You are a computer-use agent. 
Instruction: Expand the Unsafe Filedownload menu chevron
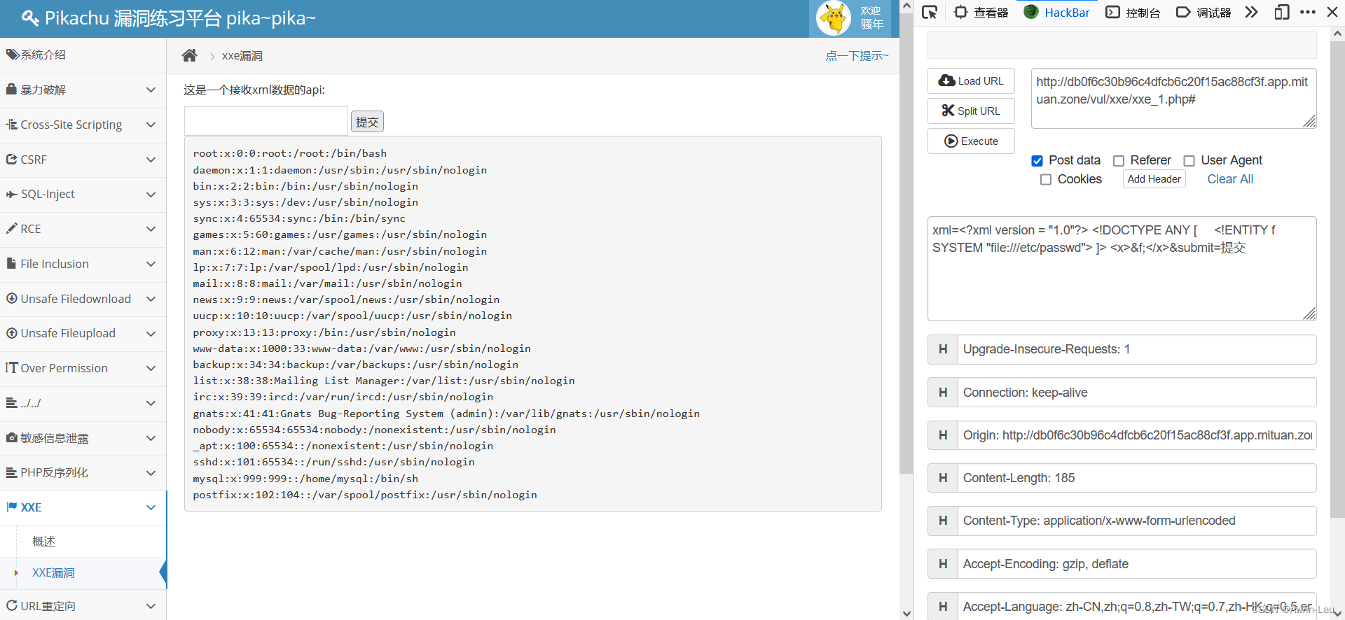[151, 299]
